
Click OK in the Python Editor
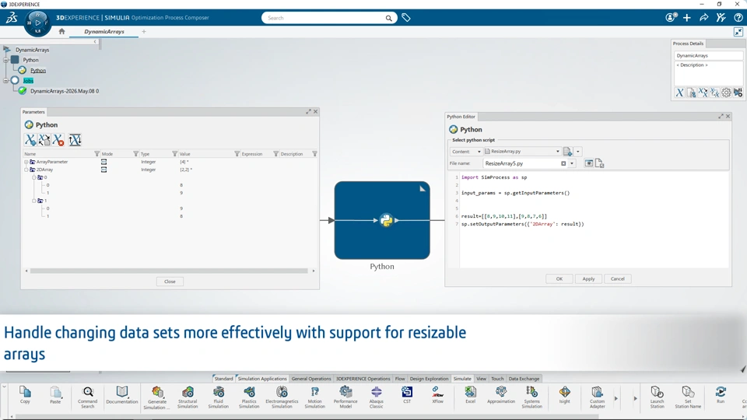(x=559, y=279)
